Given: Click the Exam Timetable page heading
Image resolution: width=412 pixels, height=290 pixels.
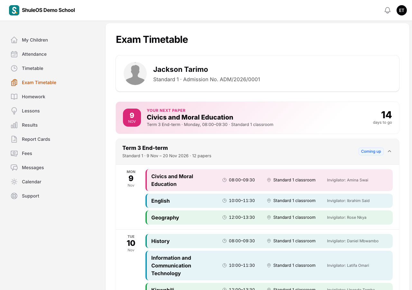Looking at the screenshot, I should pyautogui.click(x=152, y=39).
